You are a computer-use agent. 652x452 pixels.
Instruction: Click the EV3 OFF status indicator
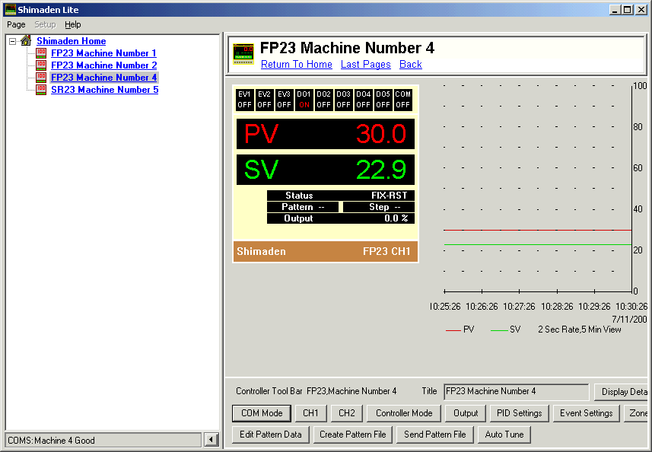[284, 100]
